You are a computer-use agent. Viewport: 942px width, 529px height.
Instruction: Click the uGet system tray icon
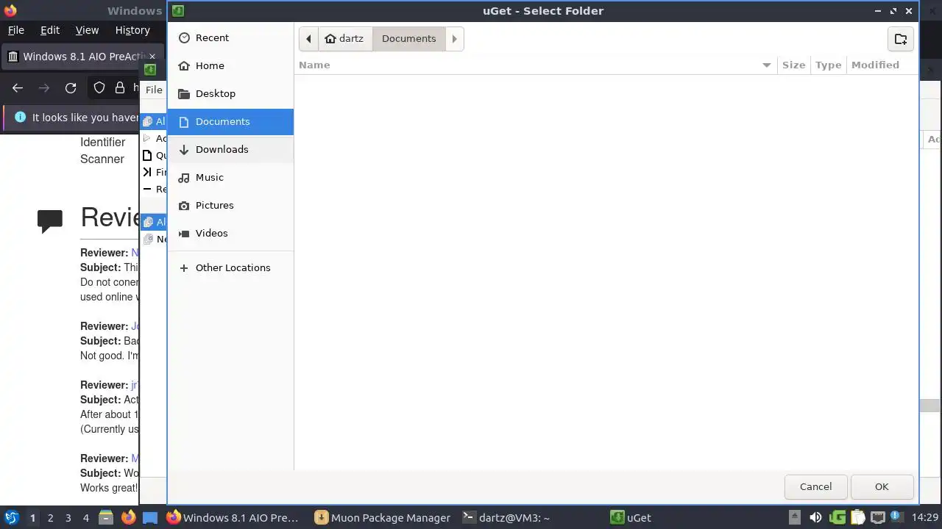837,518
